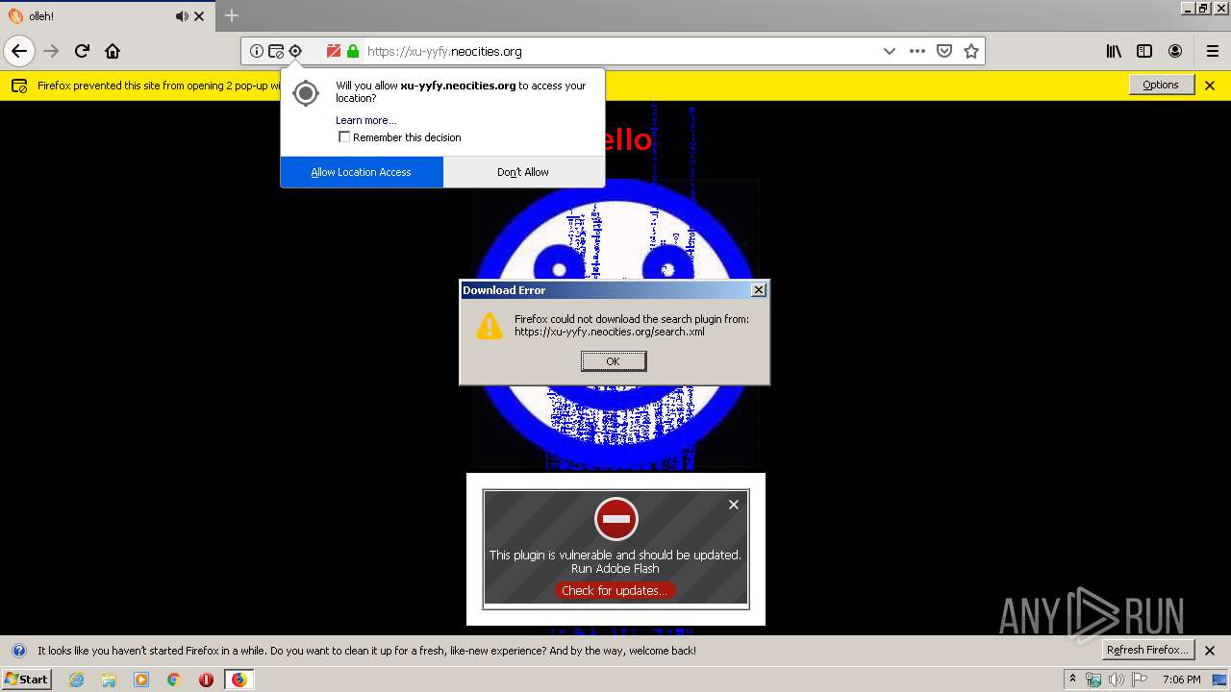Click Don't Allow location
The height and width of the screenshot is (692, 1231).
pos(523,172)
